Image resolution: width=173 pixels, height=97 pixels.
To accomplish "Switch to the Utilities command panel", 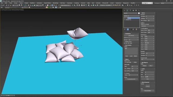I will click(x=139, y=11).
